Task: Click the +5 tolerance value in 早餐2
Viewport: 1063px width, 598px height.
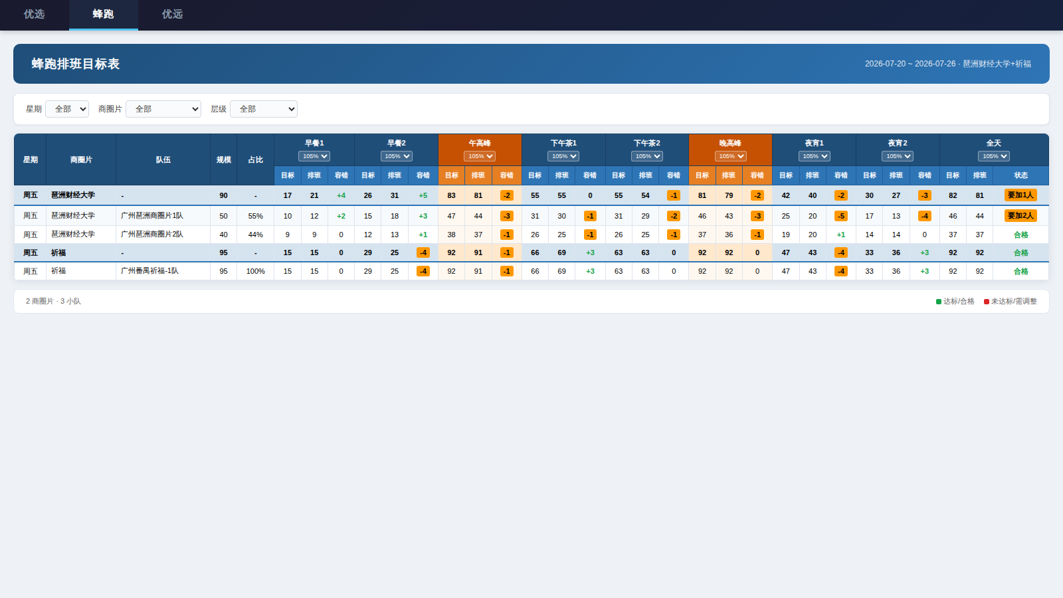Action: click(x=423, y=195)
